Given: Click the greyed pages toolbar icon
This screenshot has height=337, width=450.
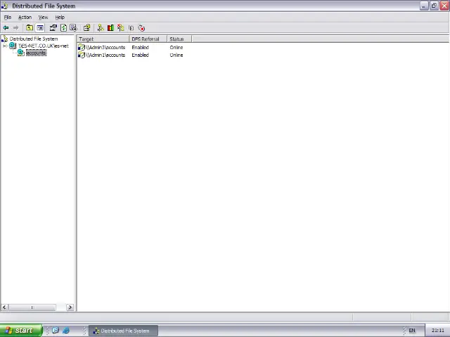Looking at the screenshot, I should (x=131, y=28).
